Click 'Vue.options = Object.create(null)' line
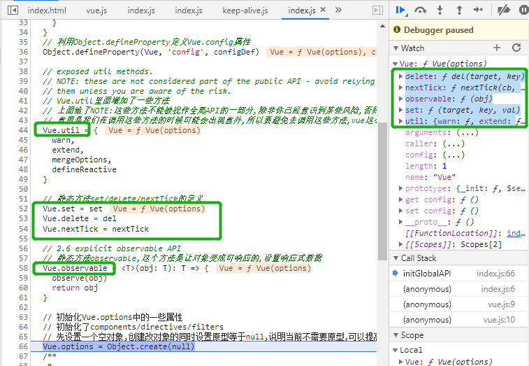Screen dimensions: 529x366 coord(118,346)
